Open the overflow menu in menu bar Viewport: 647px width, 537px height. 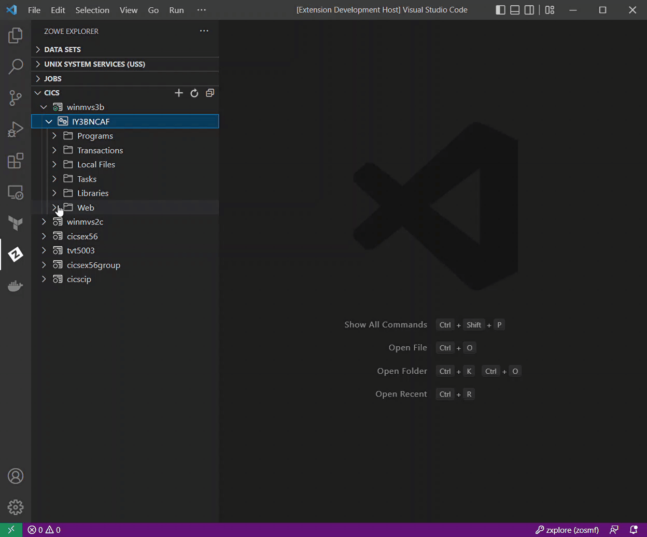[202, 10]
